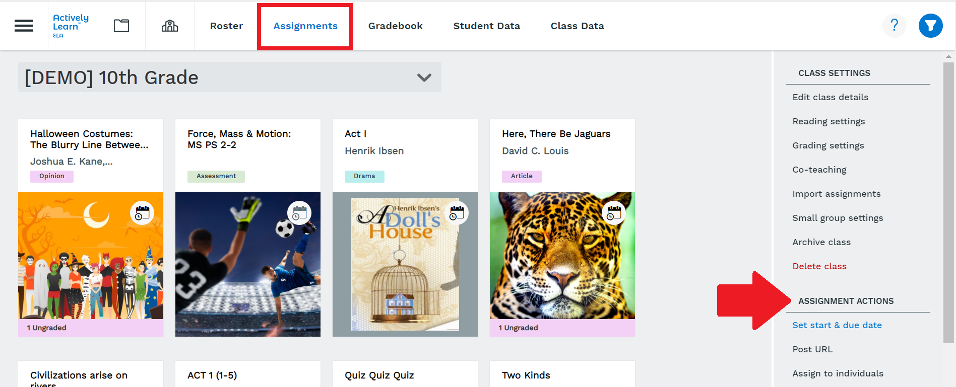Switch to the Gradebook tab
This screenshot has width=956, height=387.
[x=395, y=26]
